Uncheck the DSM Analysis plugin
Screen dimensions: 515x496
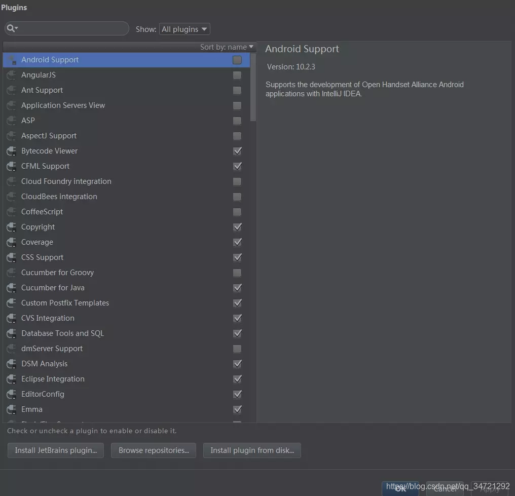point(237,364)
